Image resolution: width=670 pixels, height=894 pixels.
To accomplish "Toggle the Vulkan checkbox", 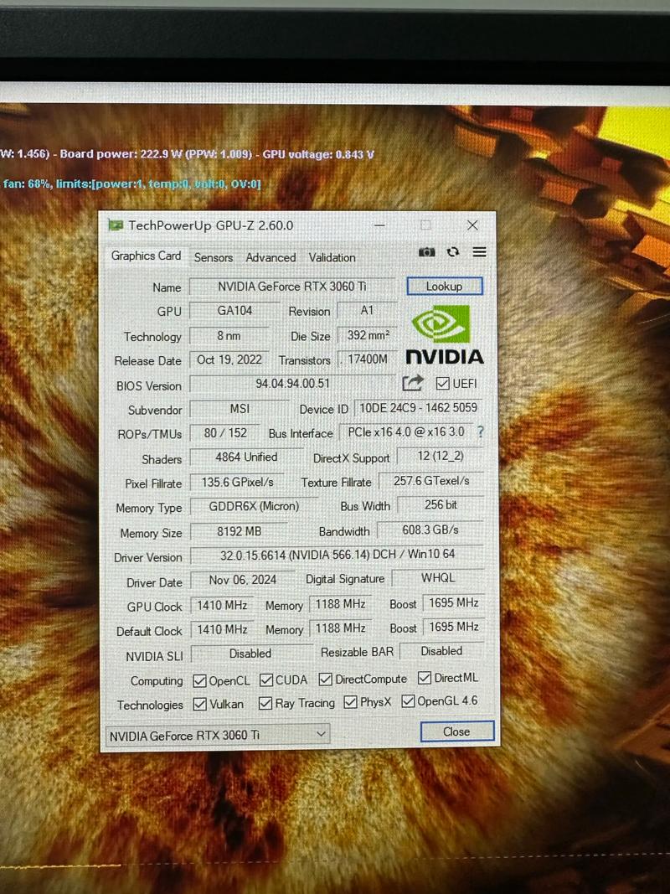I will point(200,704).
